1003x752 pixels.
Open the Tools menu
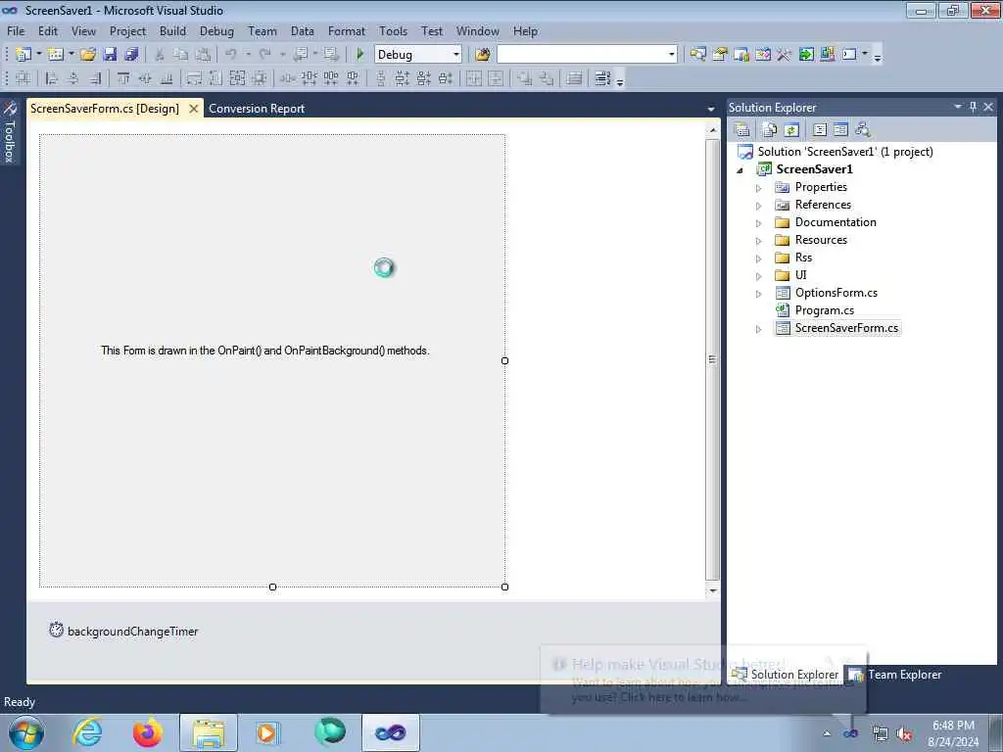point(393,30)
